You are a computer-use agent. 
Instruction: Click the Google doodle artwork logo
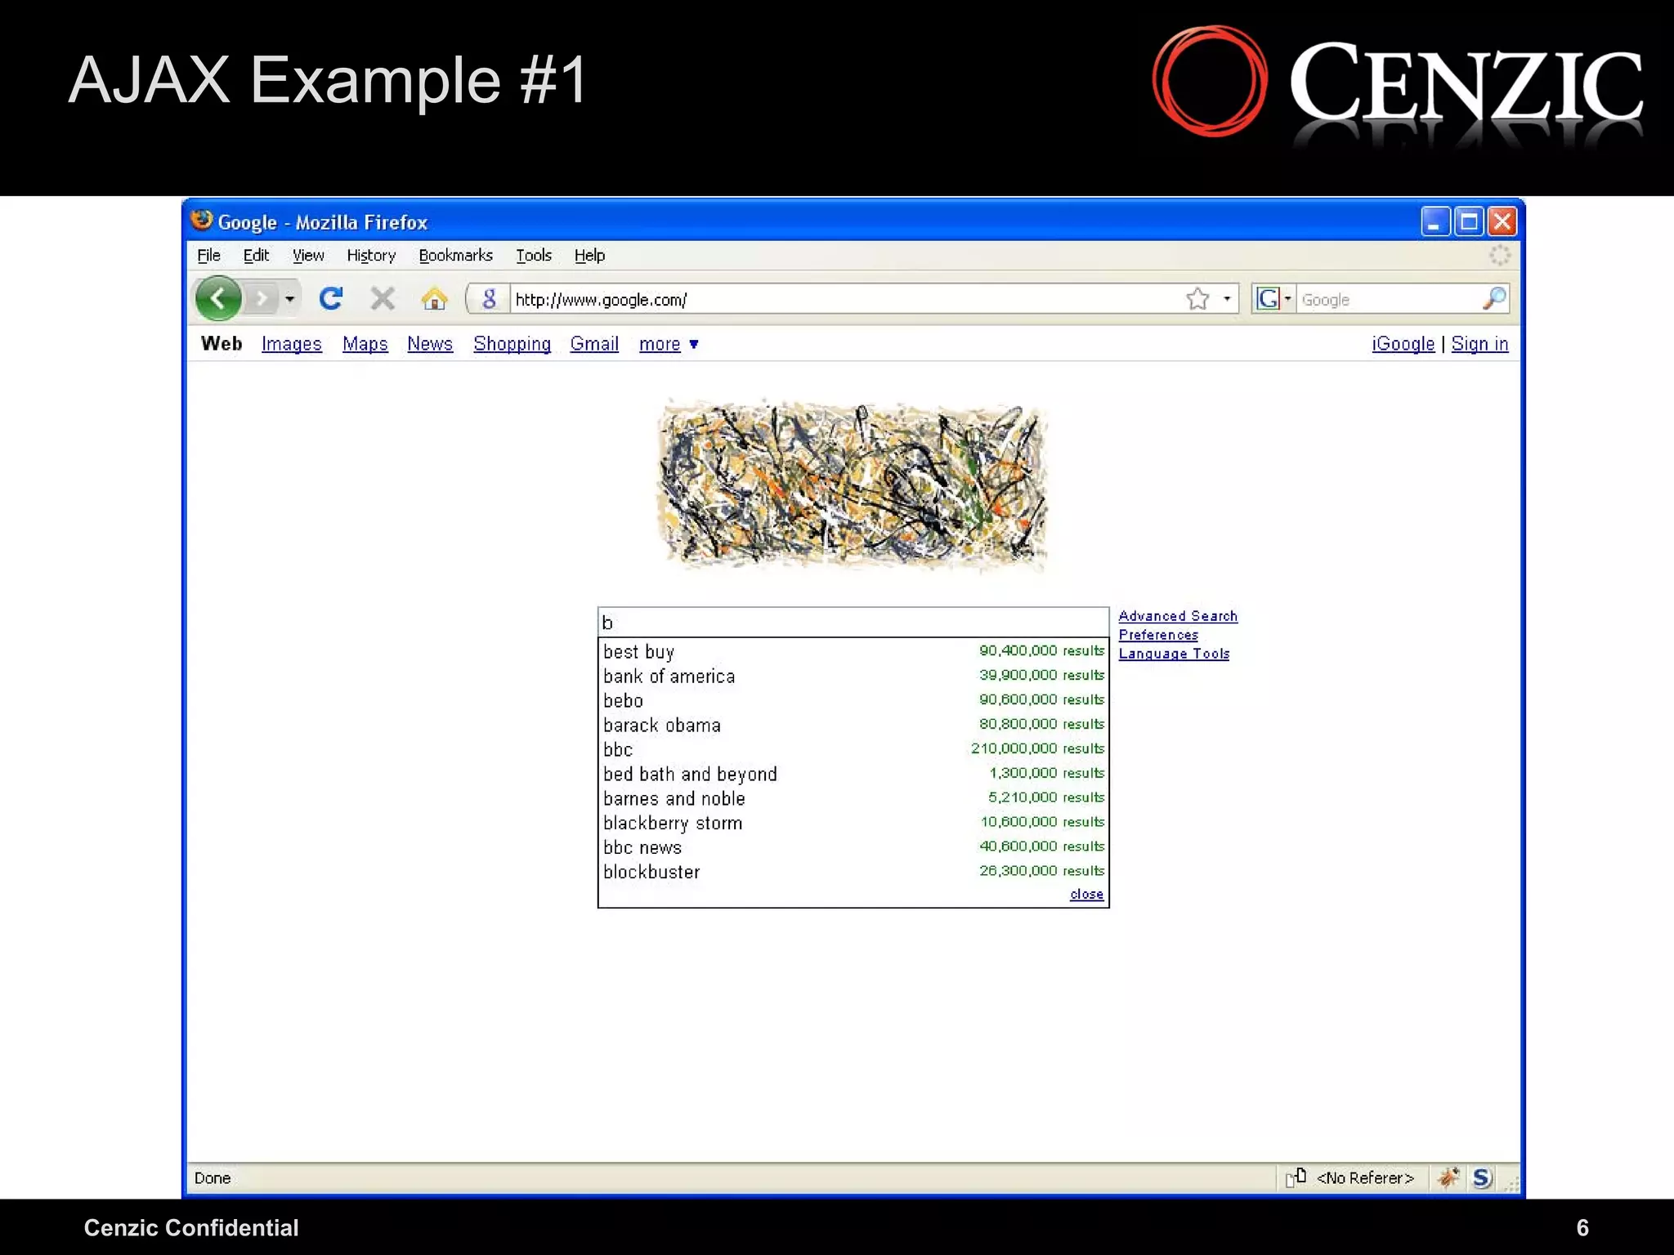tap(853, 485)
